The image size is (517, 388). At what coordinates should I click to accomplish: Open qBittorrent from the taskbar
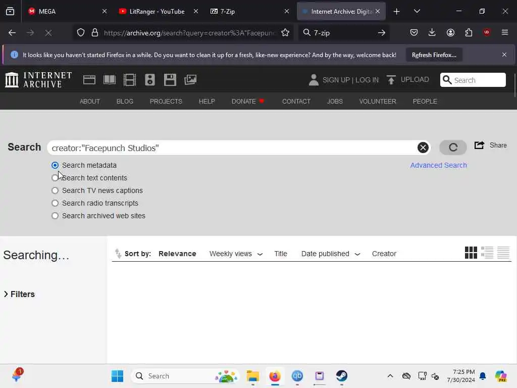click(297, 376)
